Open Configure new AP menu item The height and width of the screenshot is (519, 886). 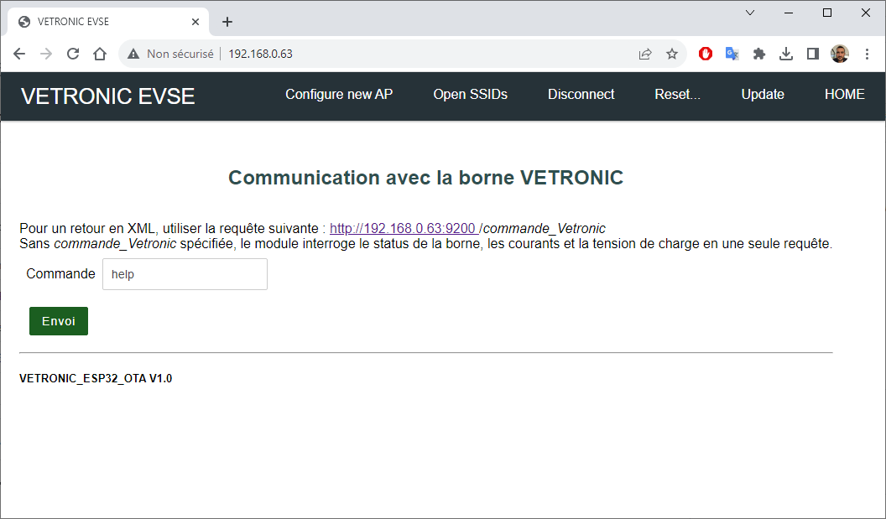click(x=339, y=94)
